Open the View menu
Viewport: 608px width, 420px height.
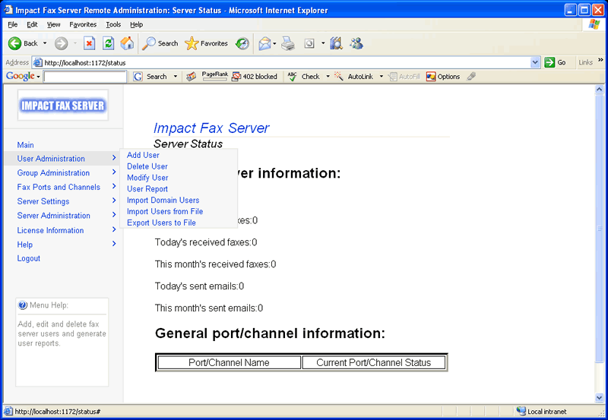(53, 24)
